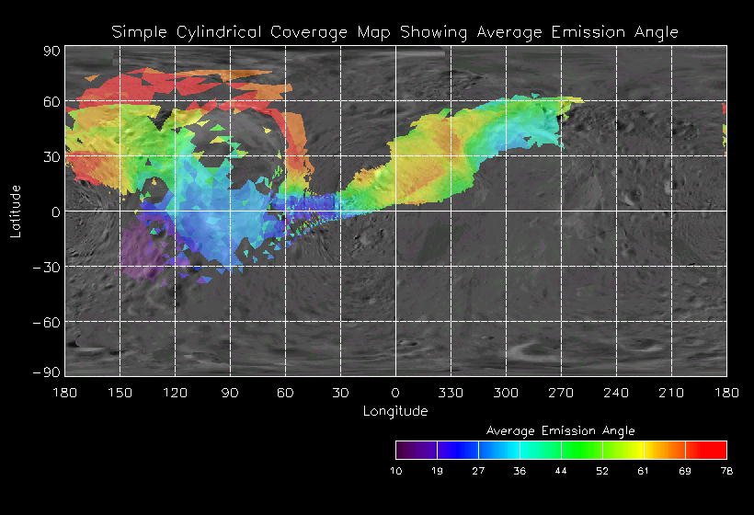Pick the 240 longitude tick label

(x=616, y=393)
